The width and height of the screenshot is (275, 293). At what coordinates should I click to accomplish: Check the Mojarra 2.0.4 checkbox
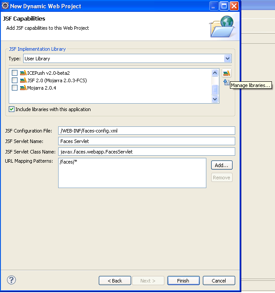(14, 88)
